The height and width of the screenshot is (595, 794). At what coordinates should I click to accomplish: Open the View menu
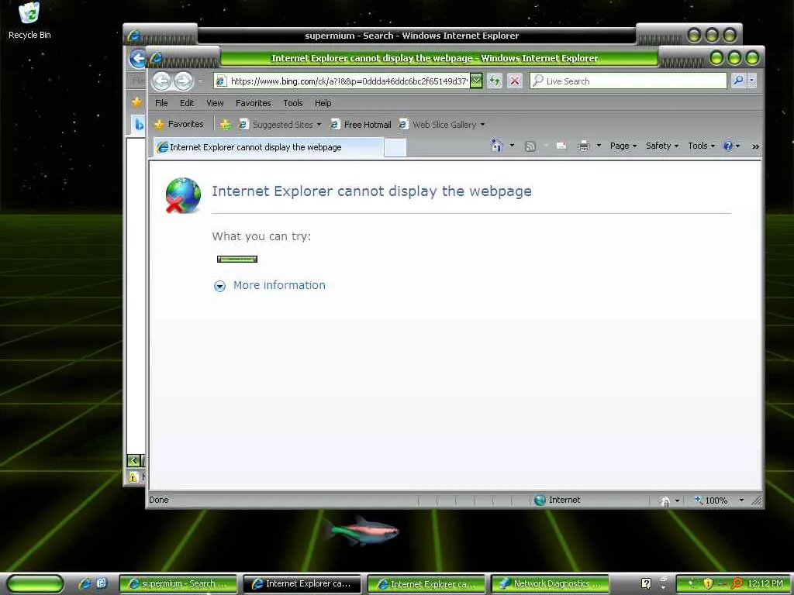pos(215,103)
